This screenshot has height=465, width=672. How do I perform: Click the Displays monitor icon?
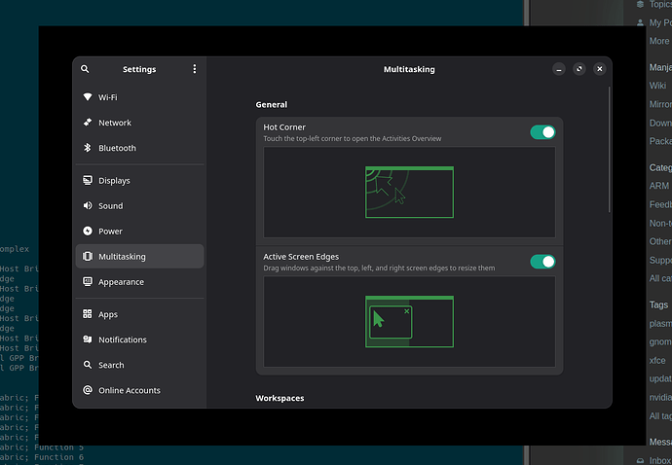point(88,180)
